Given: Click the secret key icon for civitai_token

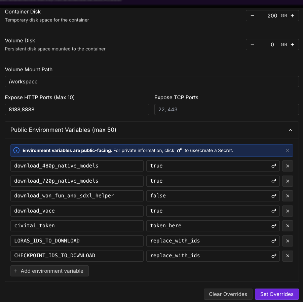Looking at the screenshot, I should click(x=274, y=226).
